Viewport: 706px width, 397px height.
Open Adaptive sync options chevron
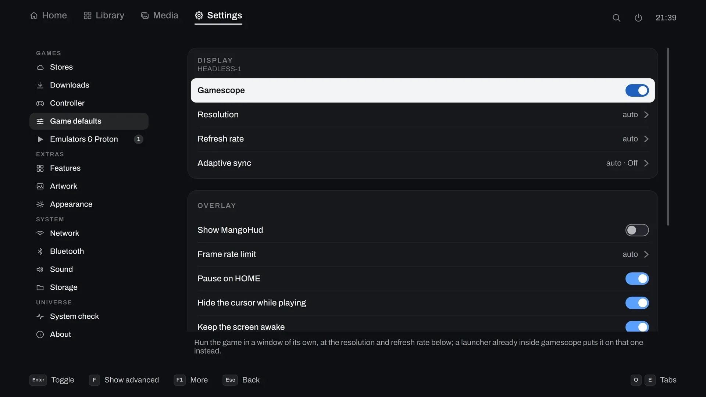coord(646,163)
